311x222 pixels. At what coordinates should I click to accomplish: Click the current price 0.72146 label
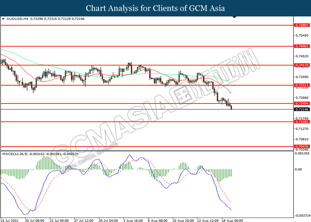coord(302,109)
